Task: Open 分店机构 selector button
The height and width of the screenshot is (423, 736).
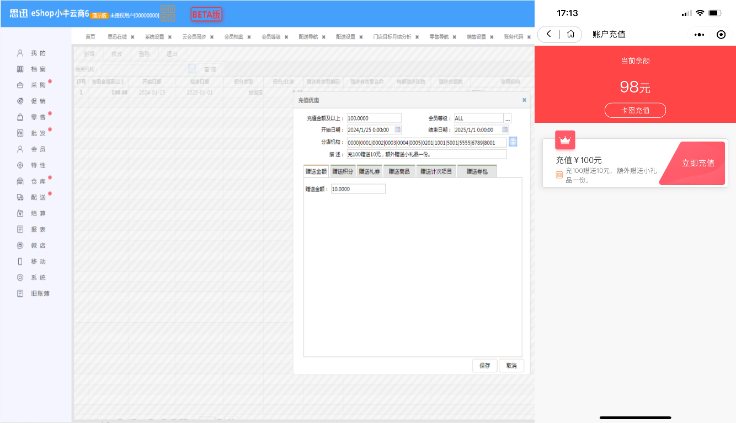Action: 513,142
